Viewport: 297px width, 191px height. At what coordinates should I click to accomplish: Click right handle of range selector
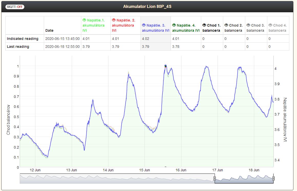[273, 178]
